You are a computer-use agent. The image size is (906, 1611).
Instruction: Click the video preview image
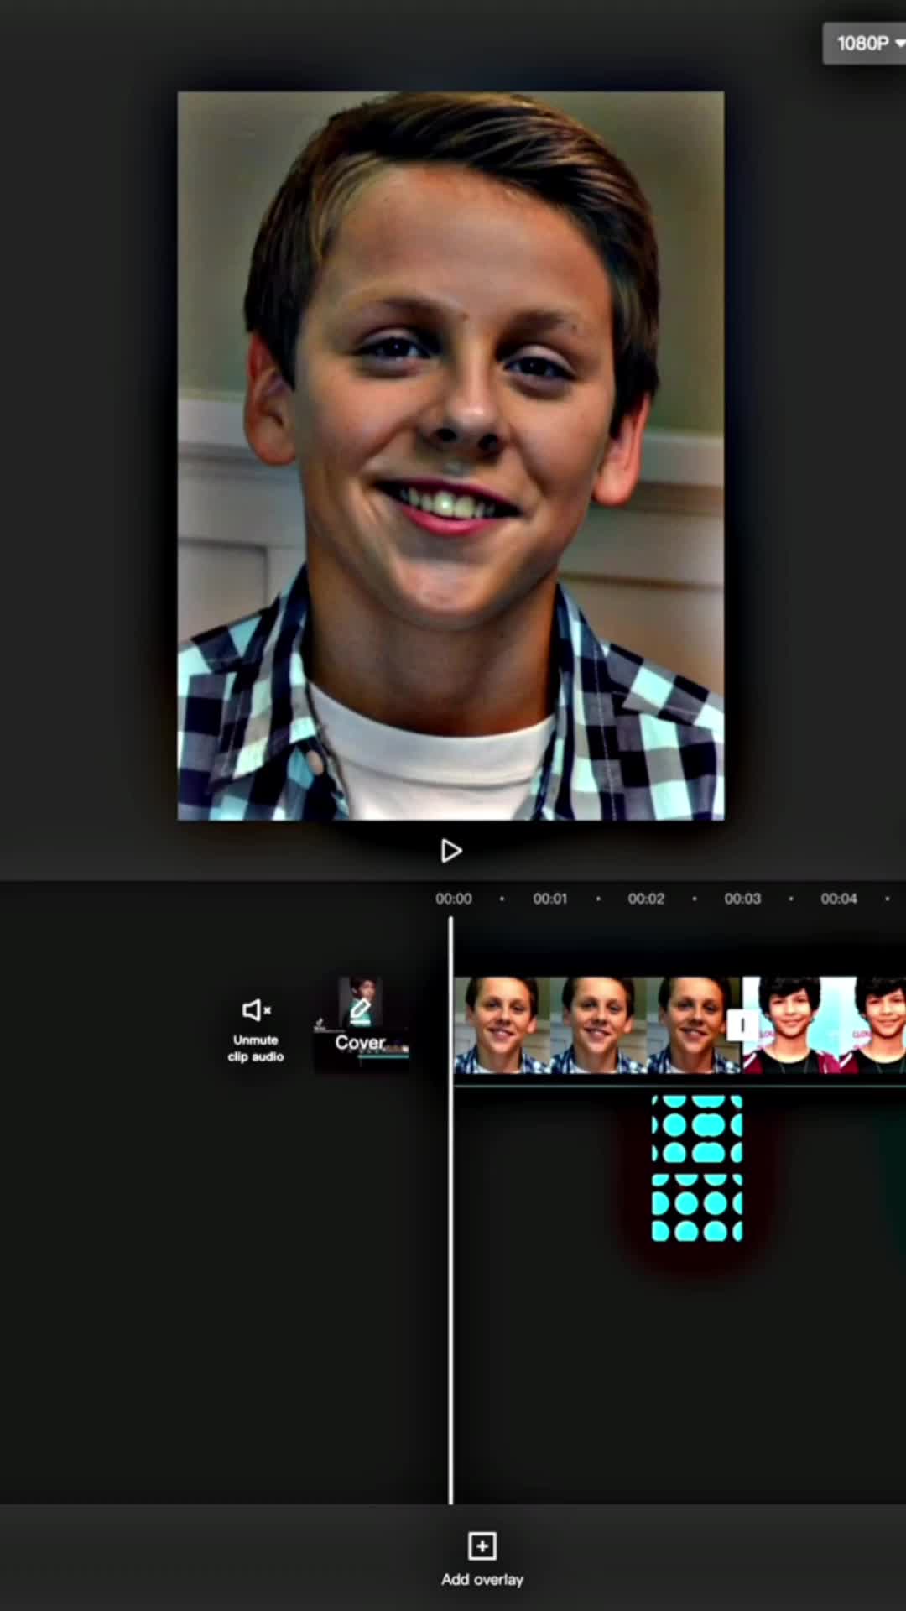450,456
